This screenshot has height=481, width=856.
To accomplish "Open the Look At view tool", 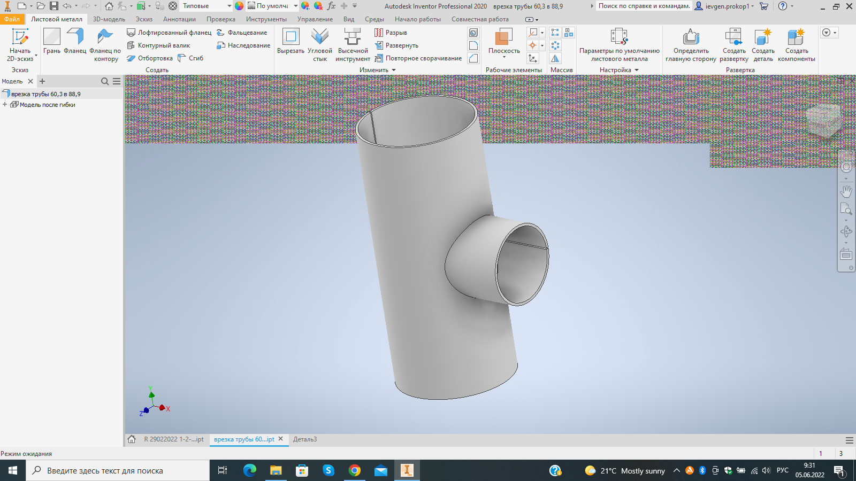I will tap(846, 254).
